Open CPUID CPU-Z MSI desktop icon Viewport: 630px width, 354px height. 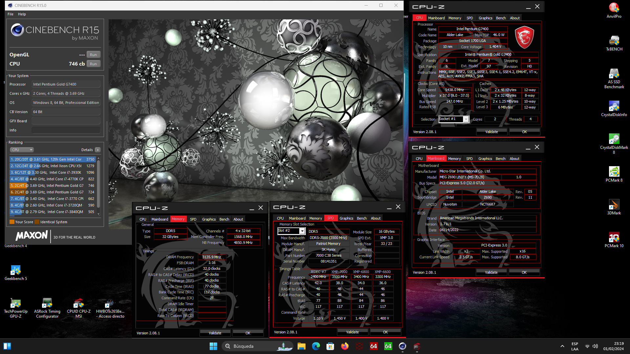click(79, 308)
